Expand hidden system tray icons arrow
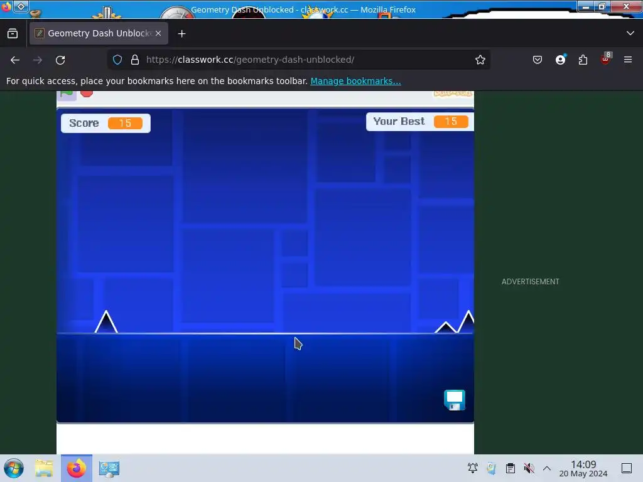 pyautogui.click(x=547, y=468)
